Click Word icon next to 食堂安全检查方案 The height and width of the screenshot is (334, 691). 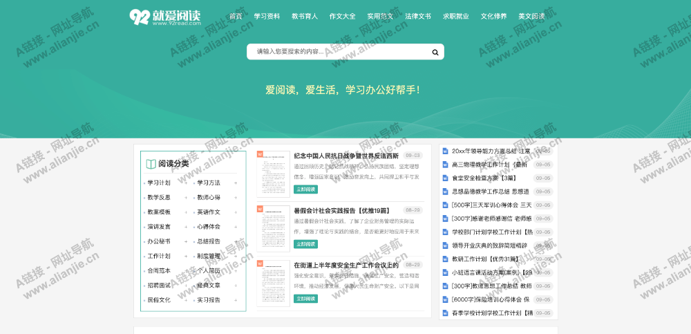coord(446,178)
